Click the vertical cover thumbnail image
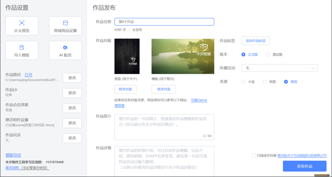 pyautogui.click(x=127, y=56)
